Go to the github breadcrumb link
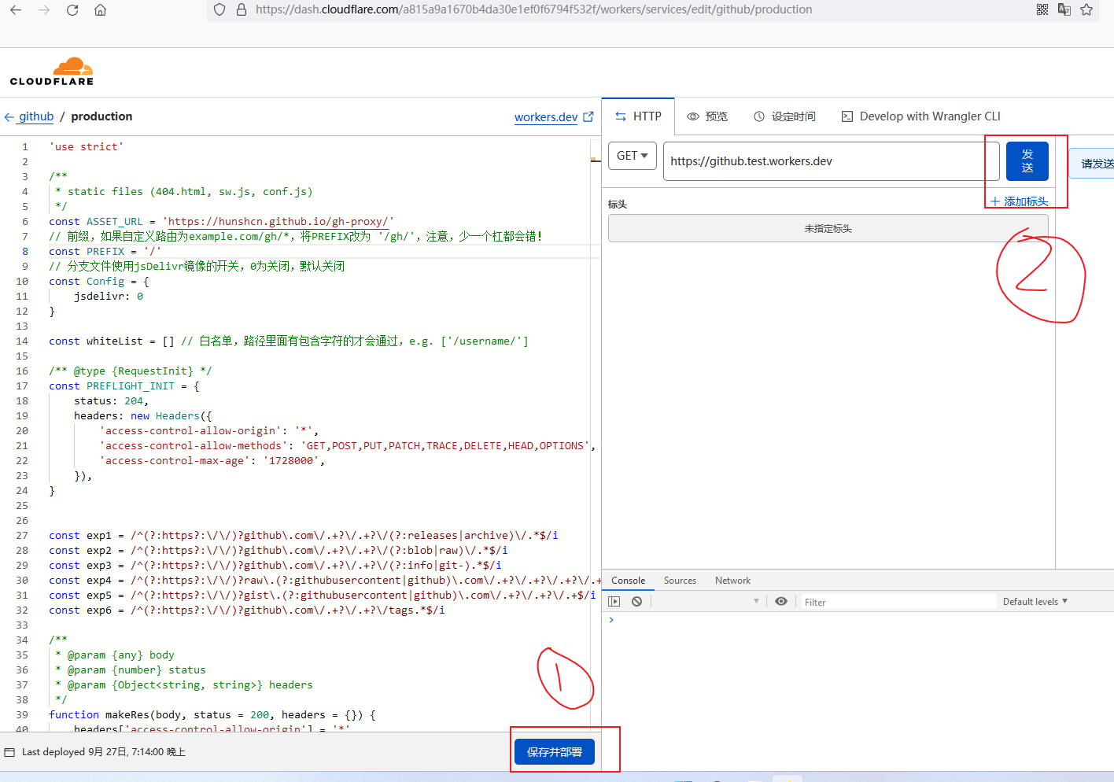This screenshot has width=1114, height=782. point(36,116)
